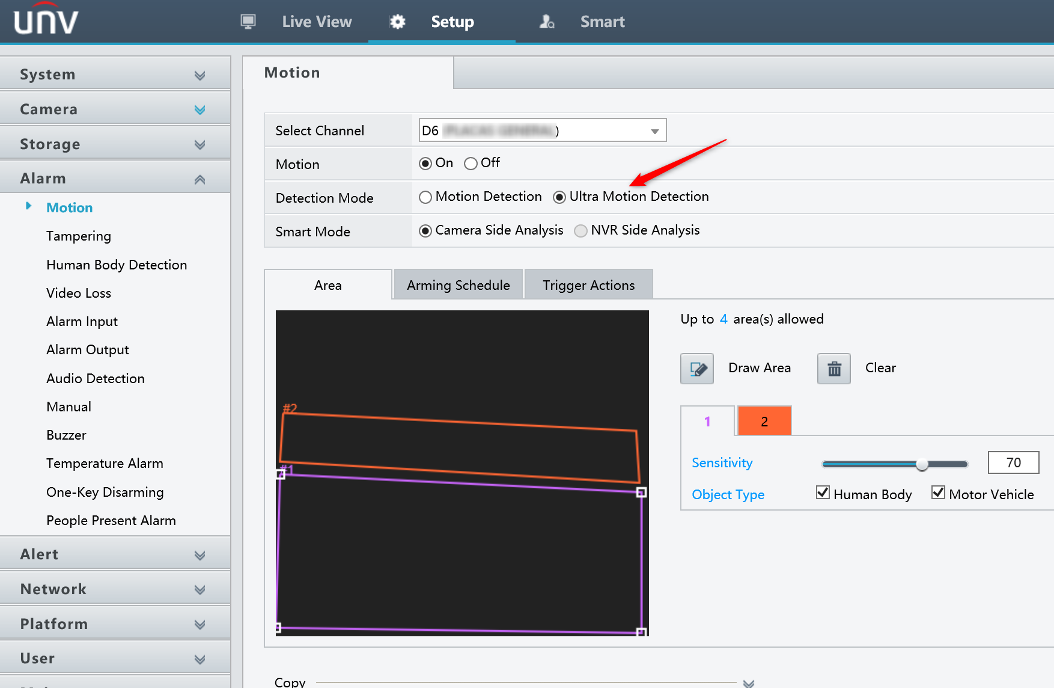The width and height of the screenshot is (1054, 688).
Task: Collapse the Alarm section
Action: pyautogui.click(x=200, y=177)
